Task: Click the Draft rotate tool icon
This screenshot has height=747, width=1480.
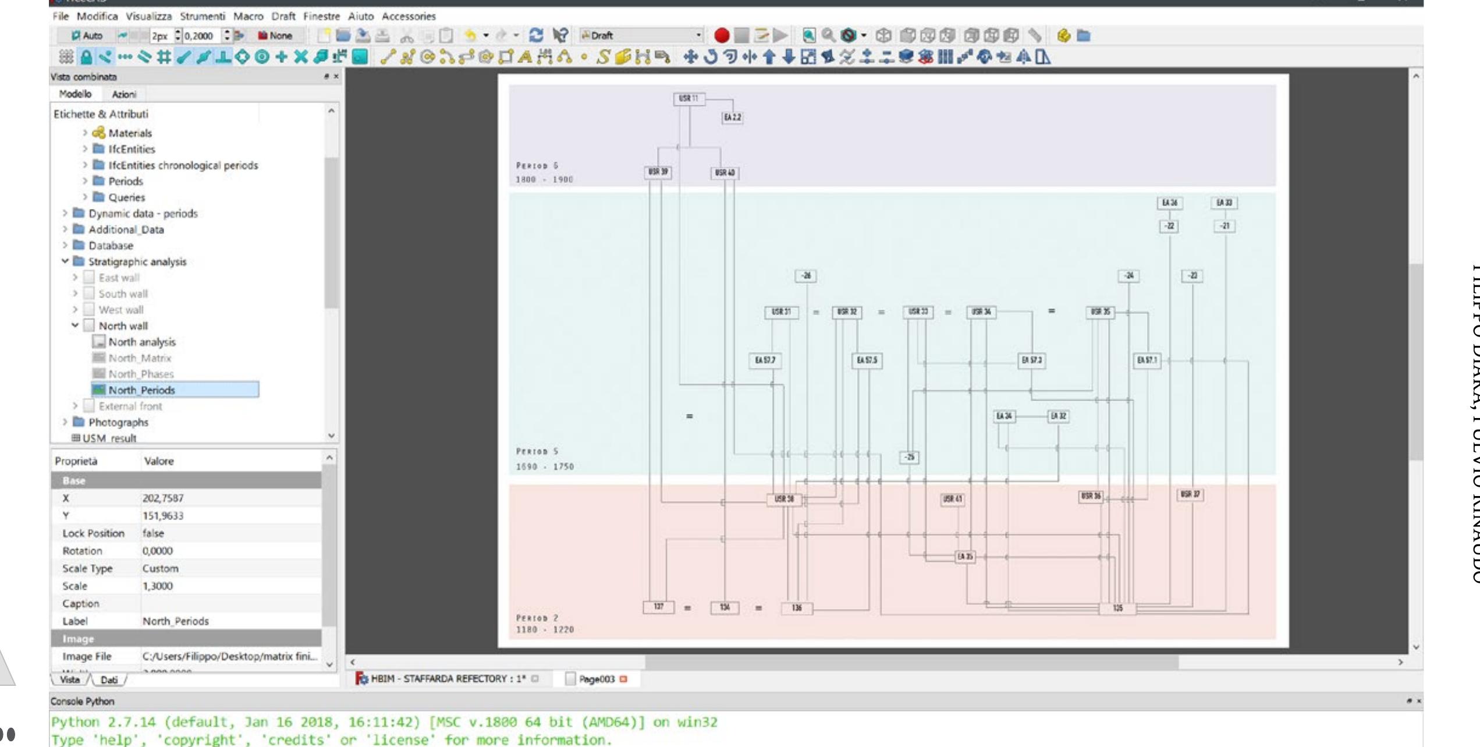Action: click(710, 57)
